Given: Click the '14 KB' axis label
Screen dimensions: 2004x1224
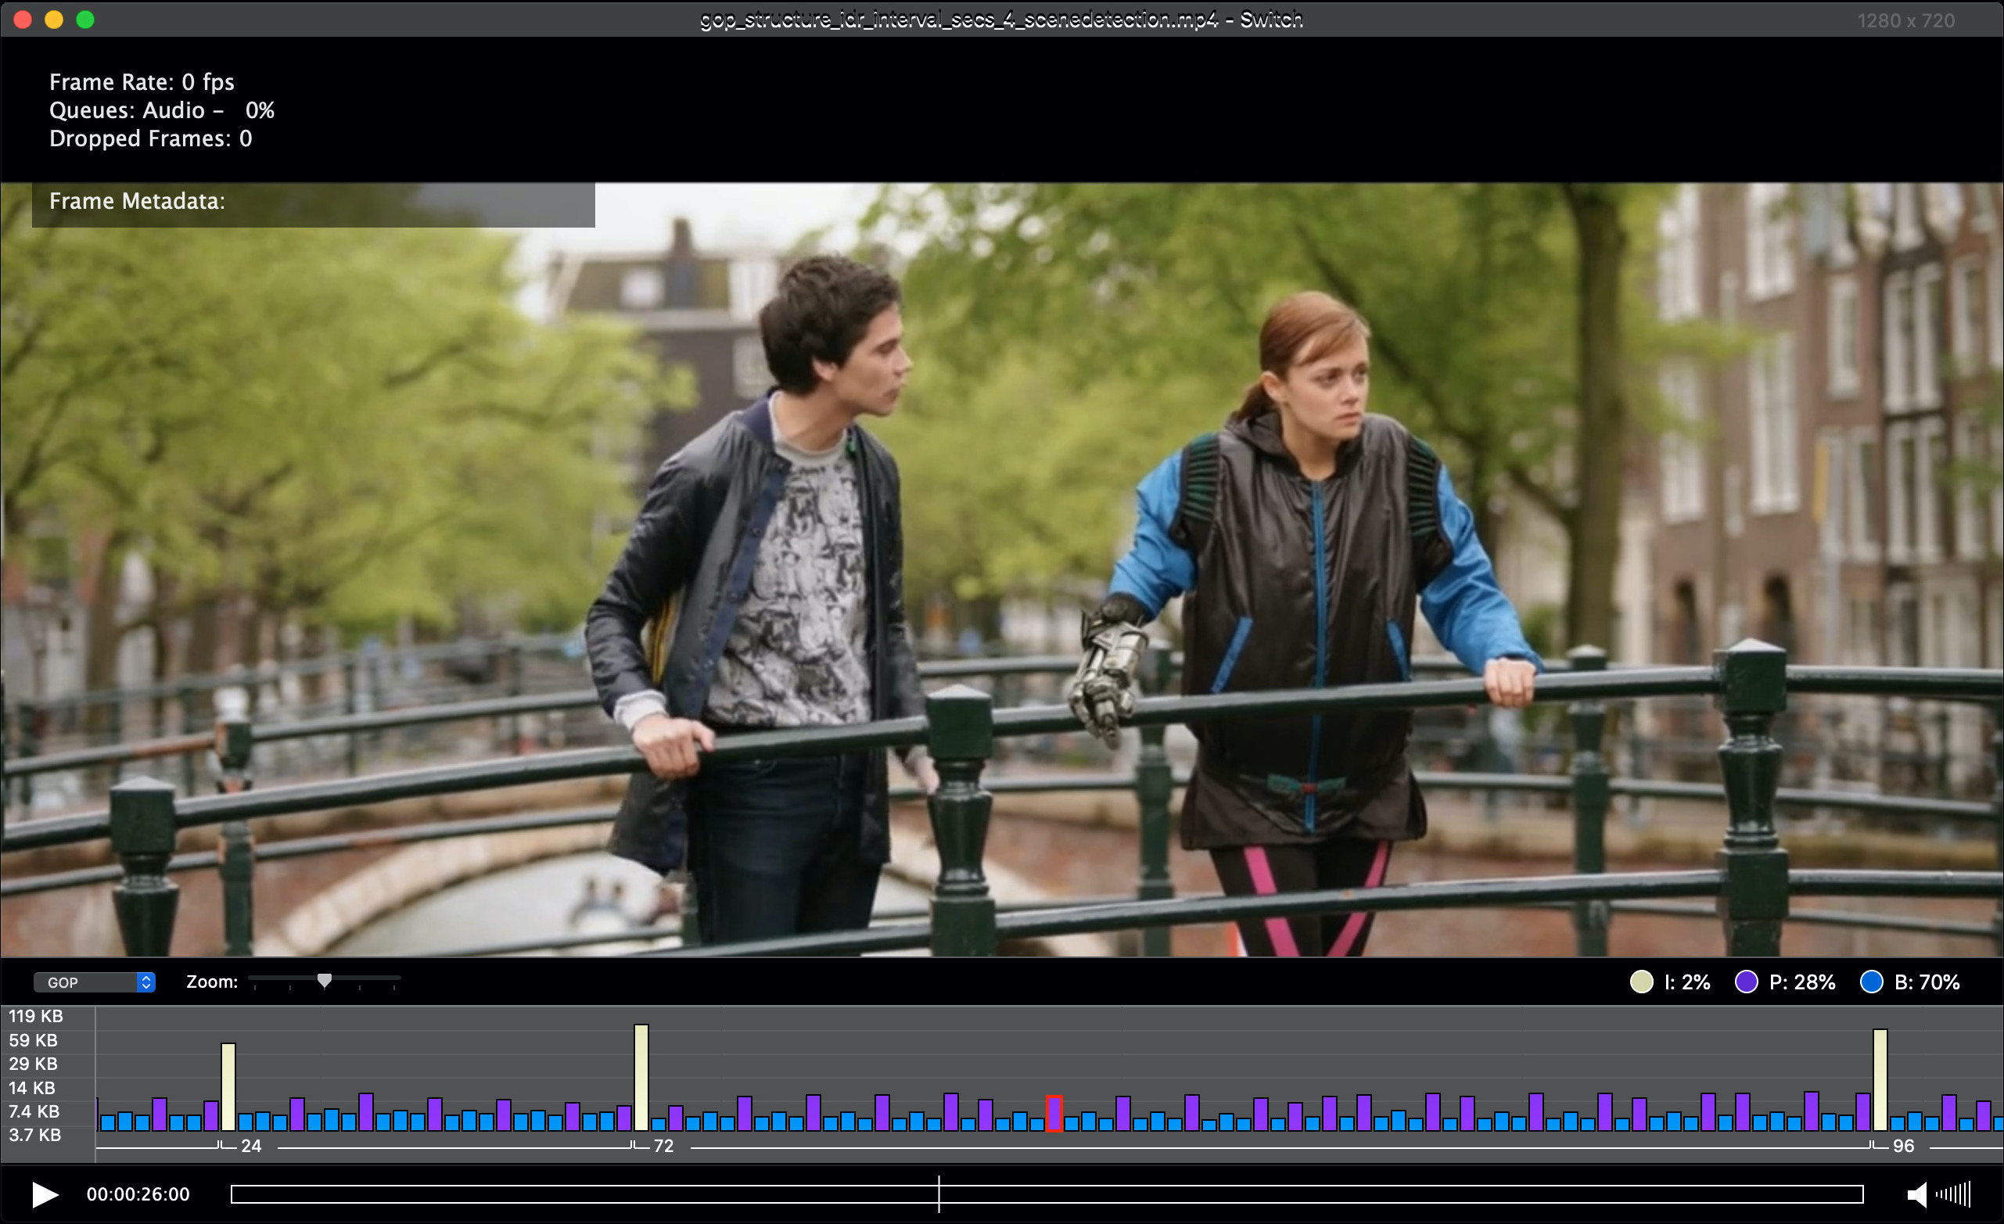Looking at the screenshot, I should tap(32, 1088).
